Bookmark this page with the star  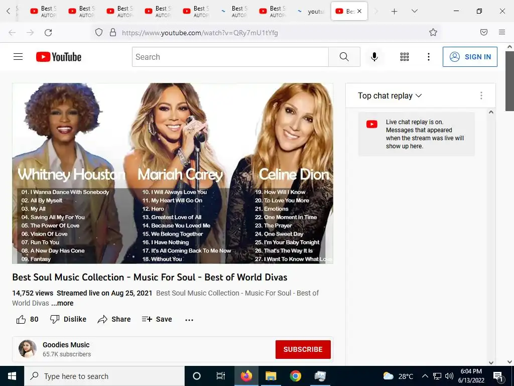pyautogui.click(x=433, y=32)
